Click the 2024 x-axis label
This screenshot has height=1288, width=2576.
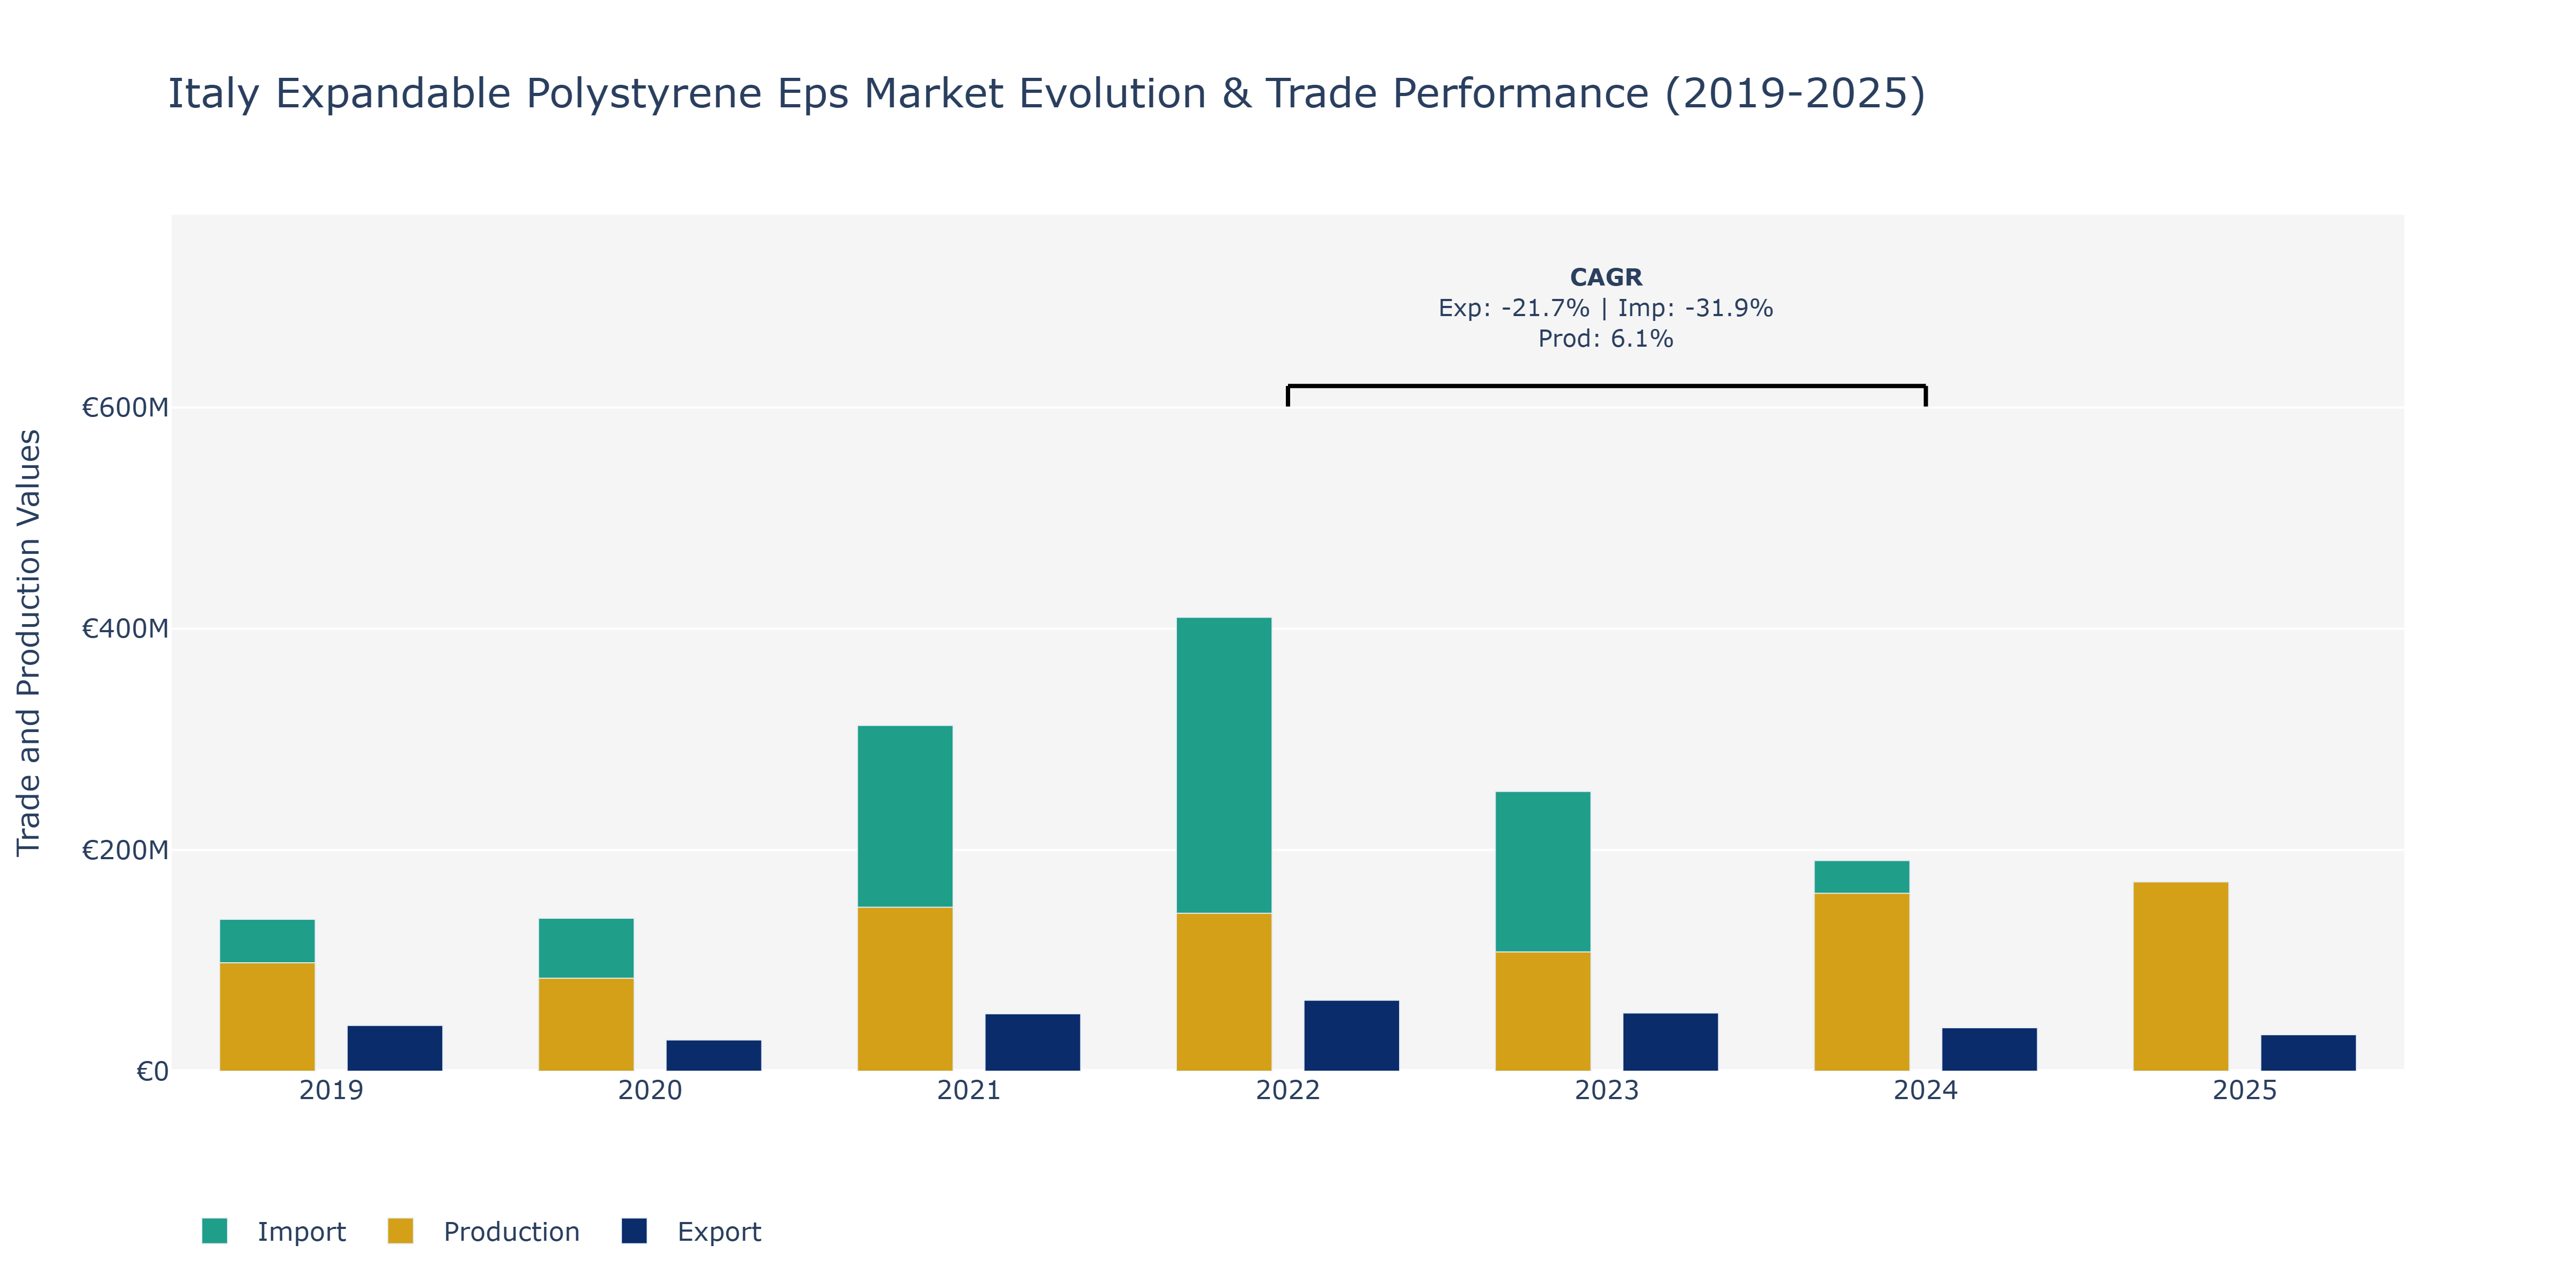point(1926,1090)
